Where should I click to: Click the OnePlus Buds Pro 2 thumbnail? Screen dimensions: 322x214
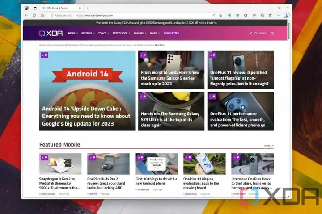108,164
